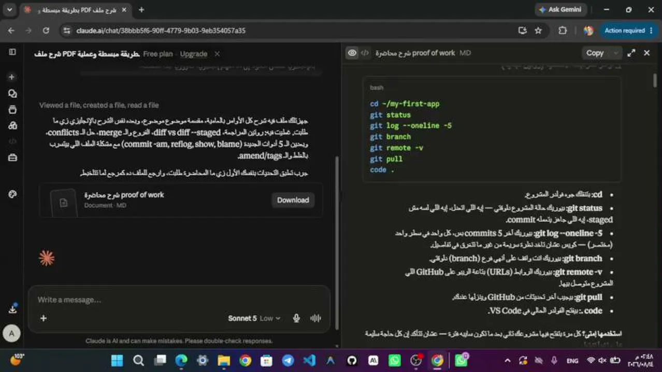
Task: Go back in browser
Action: click(11, 30)
